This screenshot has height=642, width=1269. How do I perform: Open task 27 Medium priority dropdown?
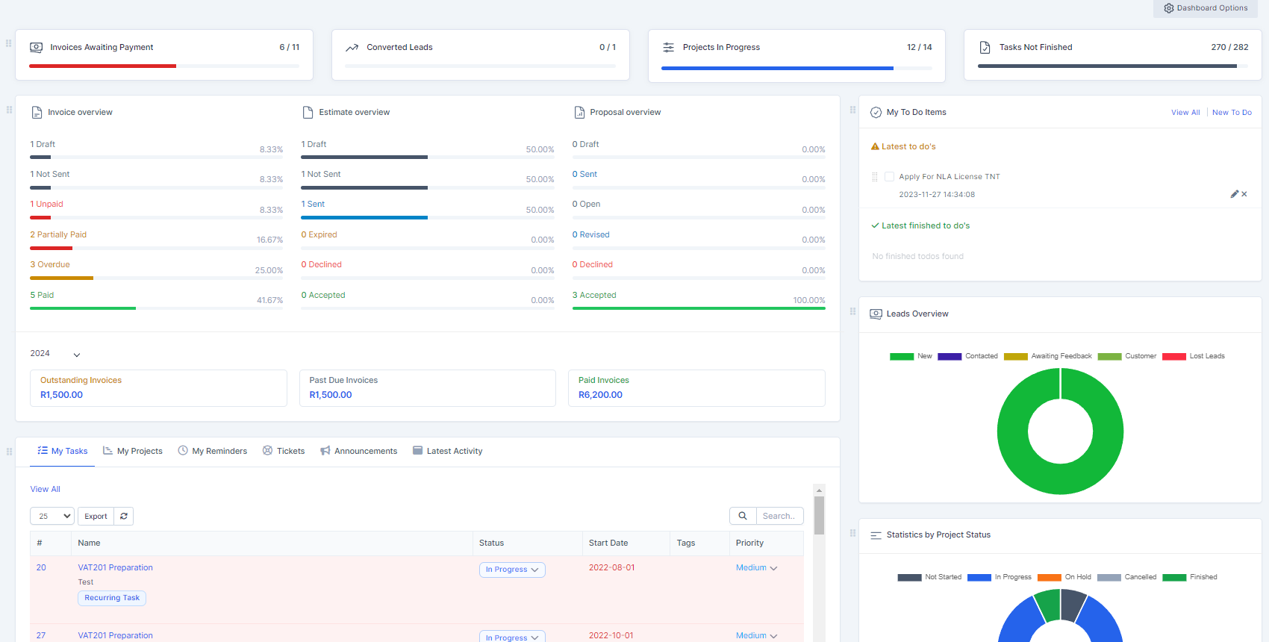[x=756, y=636]
